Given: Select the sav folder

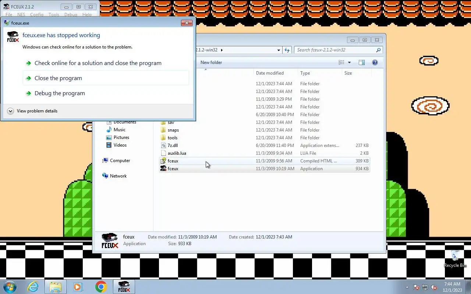Looking at the screenshot, I should click(264, 122).
